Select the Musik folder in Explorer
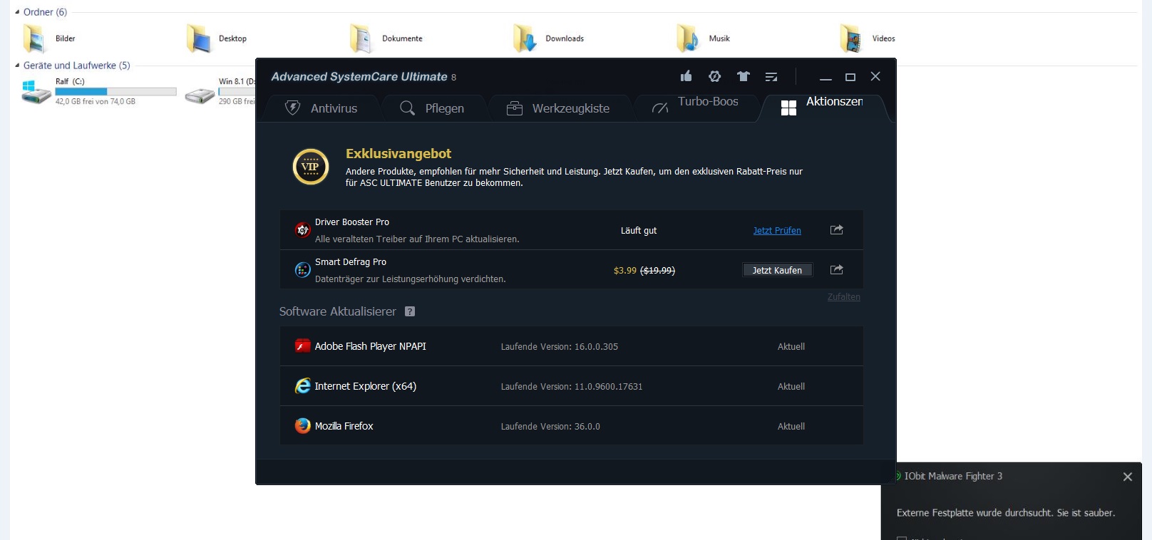 (703, 38)
